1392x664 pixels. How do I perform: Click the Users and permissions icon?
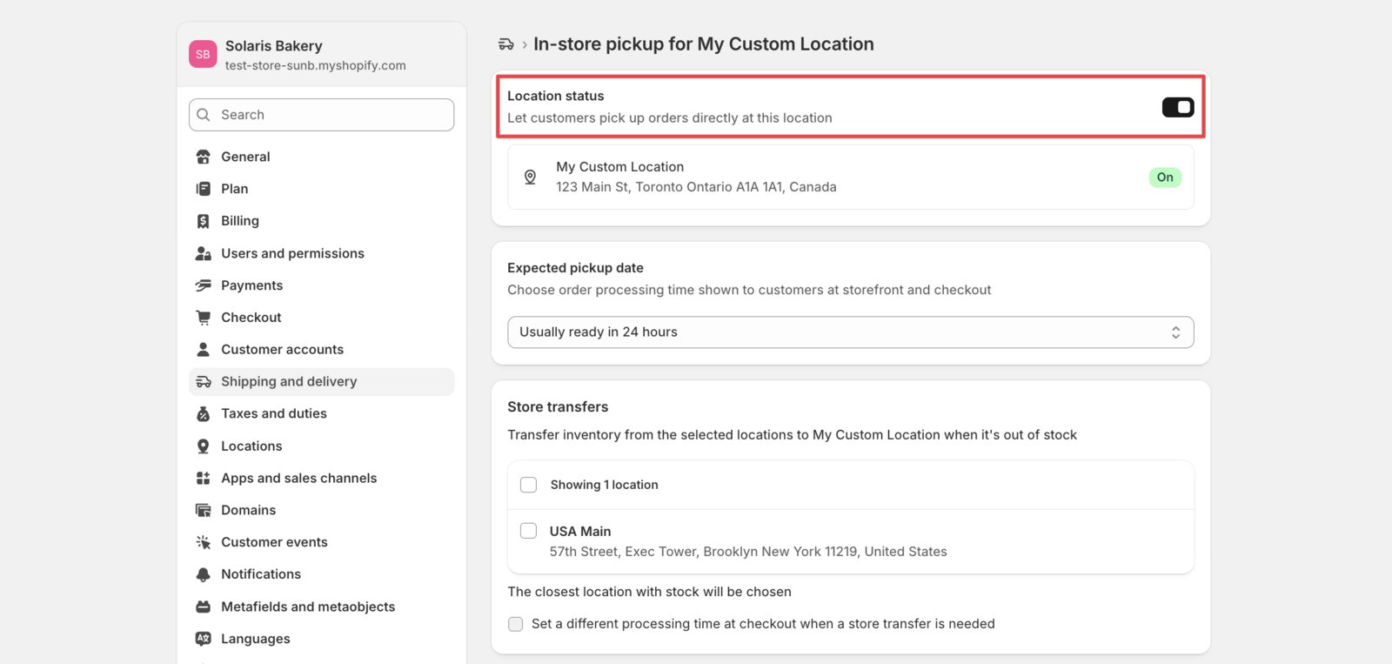203,253
